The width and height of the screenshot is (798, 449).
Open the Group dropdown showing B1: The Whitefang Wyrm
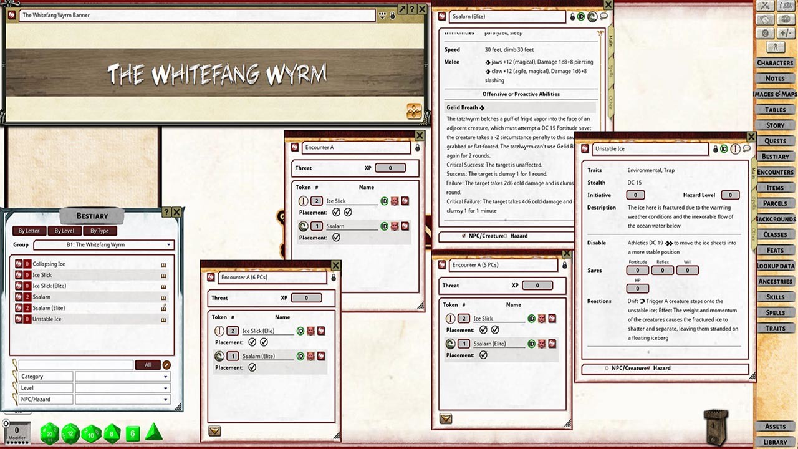tap(103, 245)
